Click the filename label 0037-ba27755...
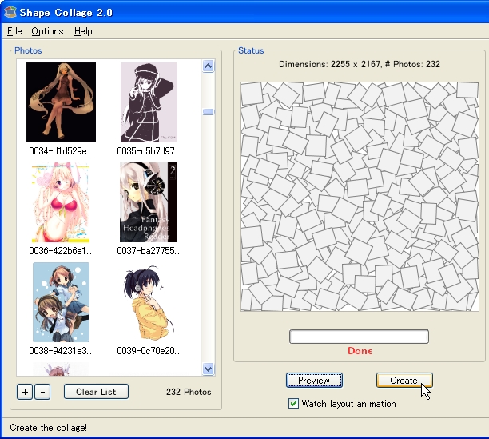Viewport: 489px width, 439px height. point(148,251)
